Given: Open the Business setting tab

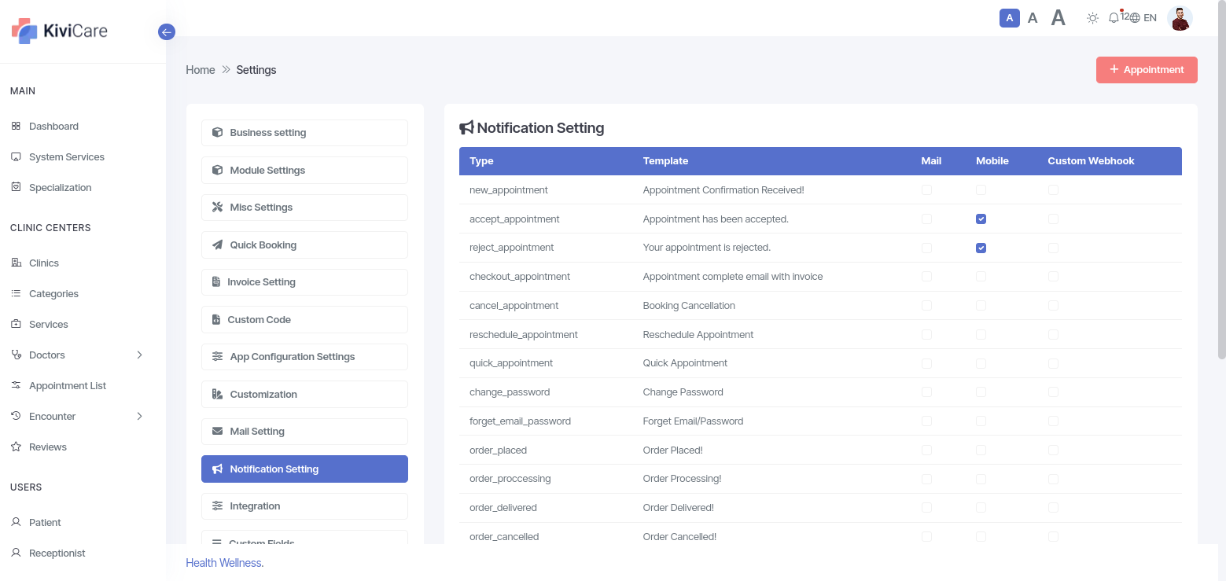Looking at the screenshot, I should pos(304,133).
